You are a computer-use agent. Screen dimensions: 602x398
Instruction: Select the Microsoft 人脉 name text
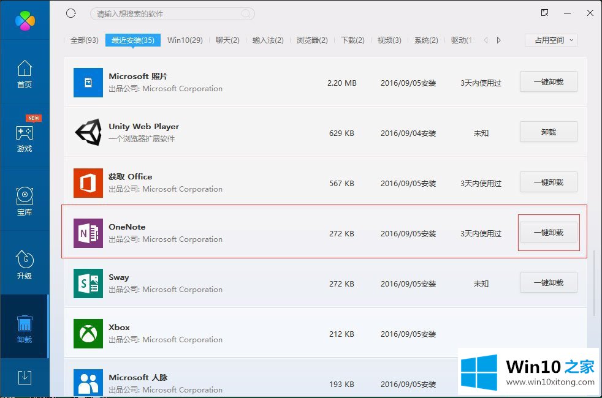pos(138,378)
